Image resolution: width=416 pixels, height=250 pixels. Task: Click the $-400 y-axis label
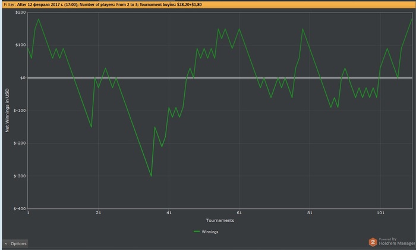20,208
